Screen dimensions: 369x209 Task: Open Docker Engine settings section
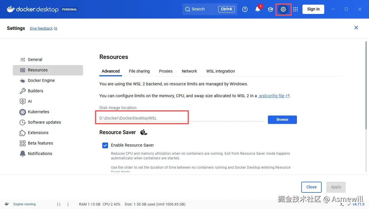coord(48,80)
